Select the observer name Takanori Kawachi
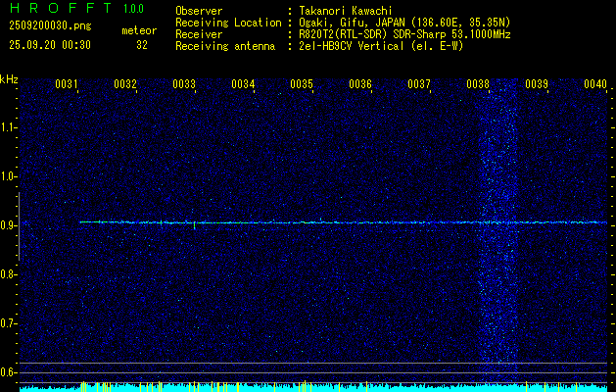Viewport: 616px width, 392px height. tap(346, 11)
